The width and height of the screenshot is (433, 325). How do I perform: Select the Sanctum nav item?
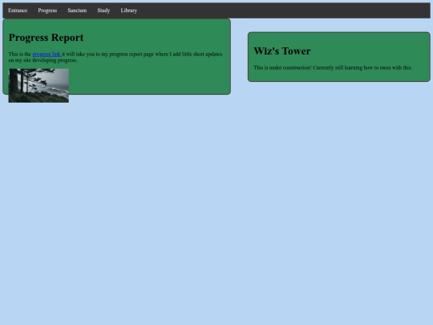(x=77, y=10)
